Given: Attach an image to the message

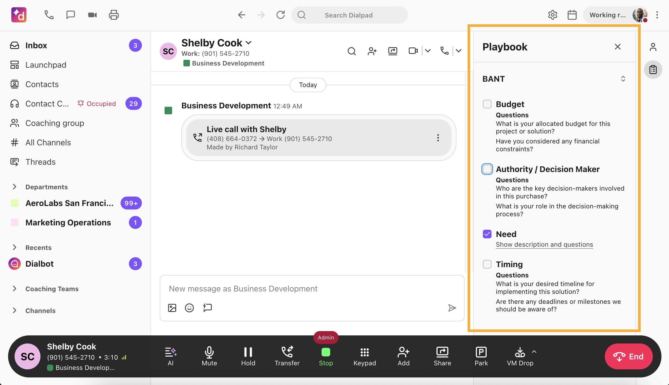Looking at the screenshot, I should (172, 308).
